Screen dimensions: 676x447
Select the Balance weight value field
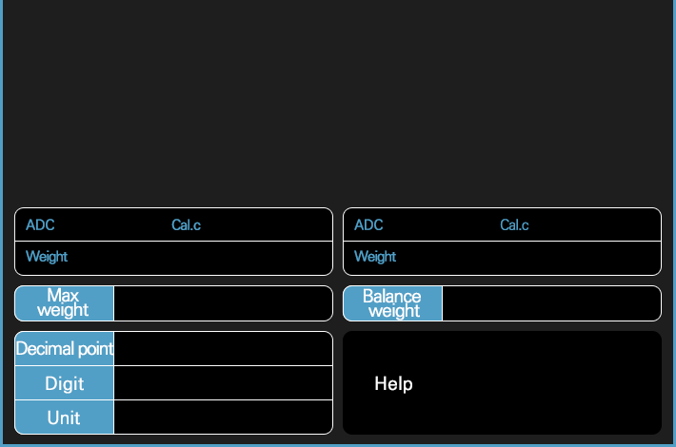[551, 303]
